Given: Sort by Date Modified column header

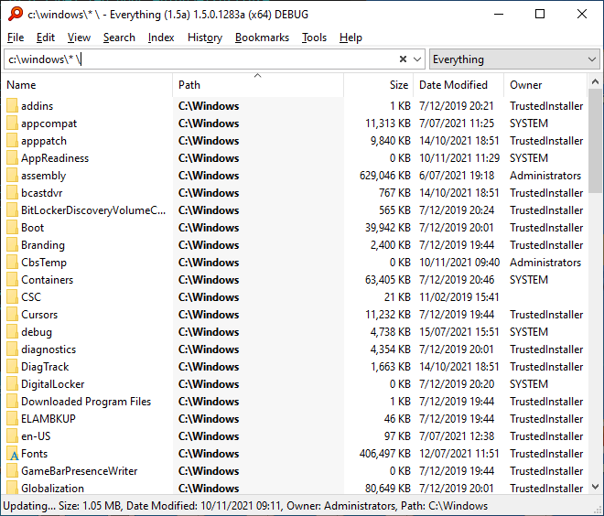Looking at the screenshot, I should click(x=458, y=85).
